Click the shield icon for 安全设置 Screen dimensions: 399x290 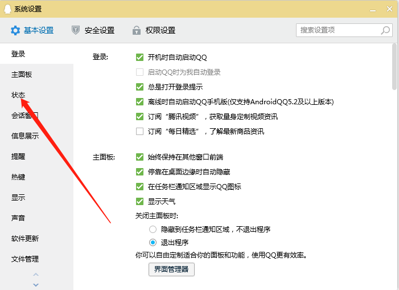point(75,30)
